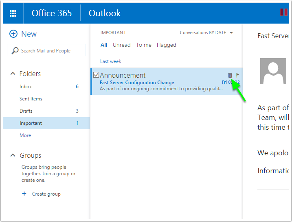Flag the Announcement email

click(237, 75)
